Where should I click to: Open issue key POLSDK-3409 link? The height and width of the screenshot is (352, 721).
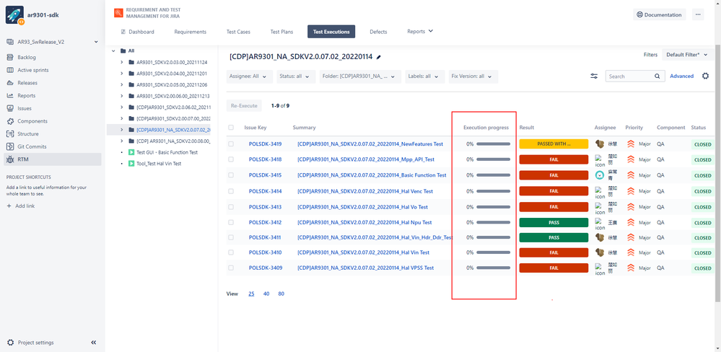265,268
